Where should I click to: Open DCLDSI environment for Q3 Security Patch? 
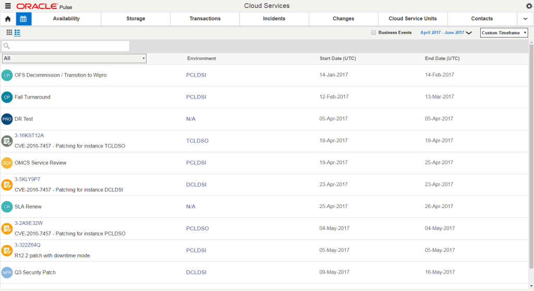196,272
